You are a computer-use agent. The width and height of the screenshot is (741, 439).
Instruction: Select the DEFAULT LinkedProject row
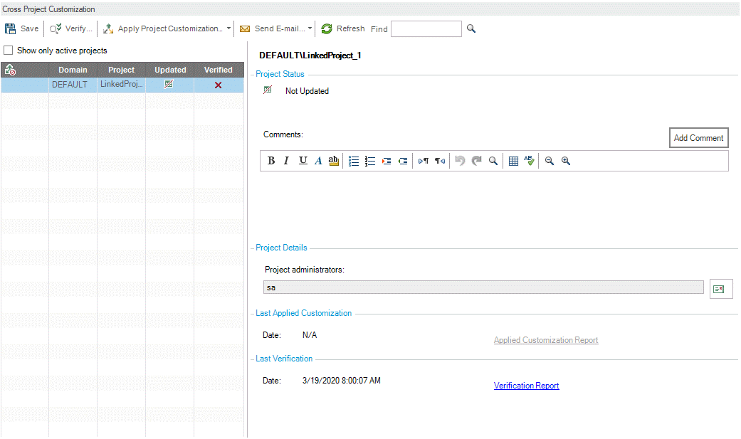pos(121,85)
